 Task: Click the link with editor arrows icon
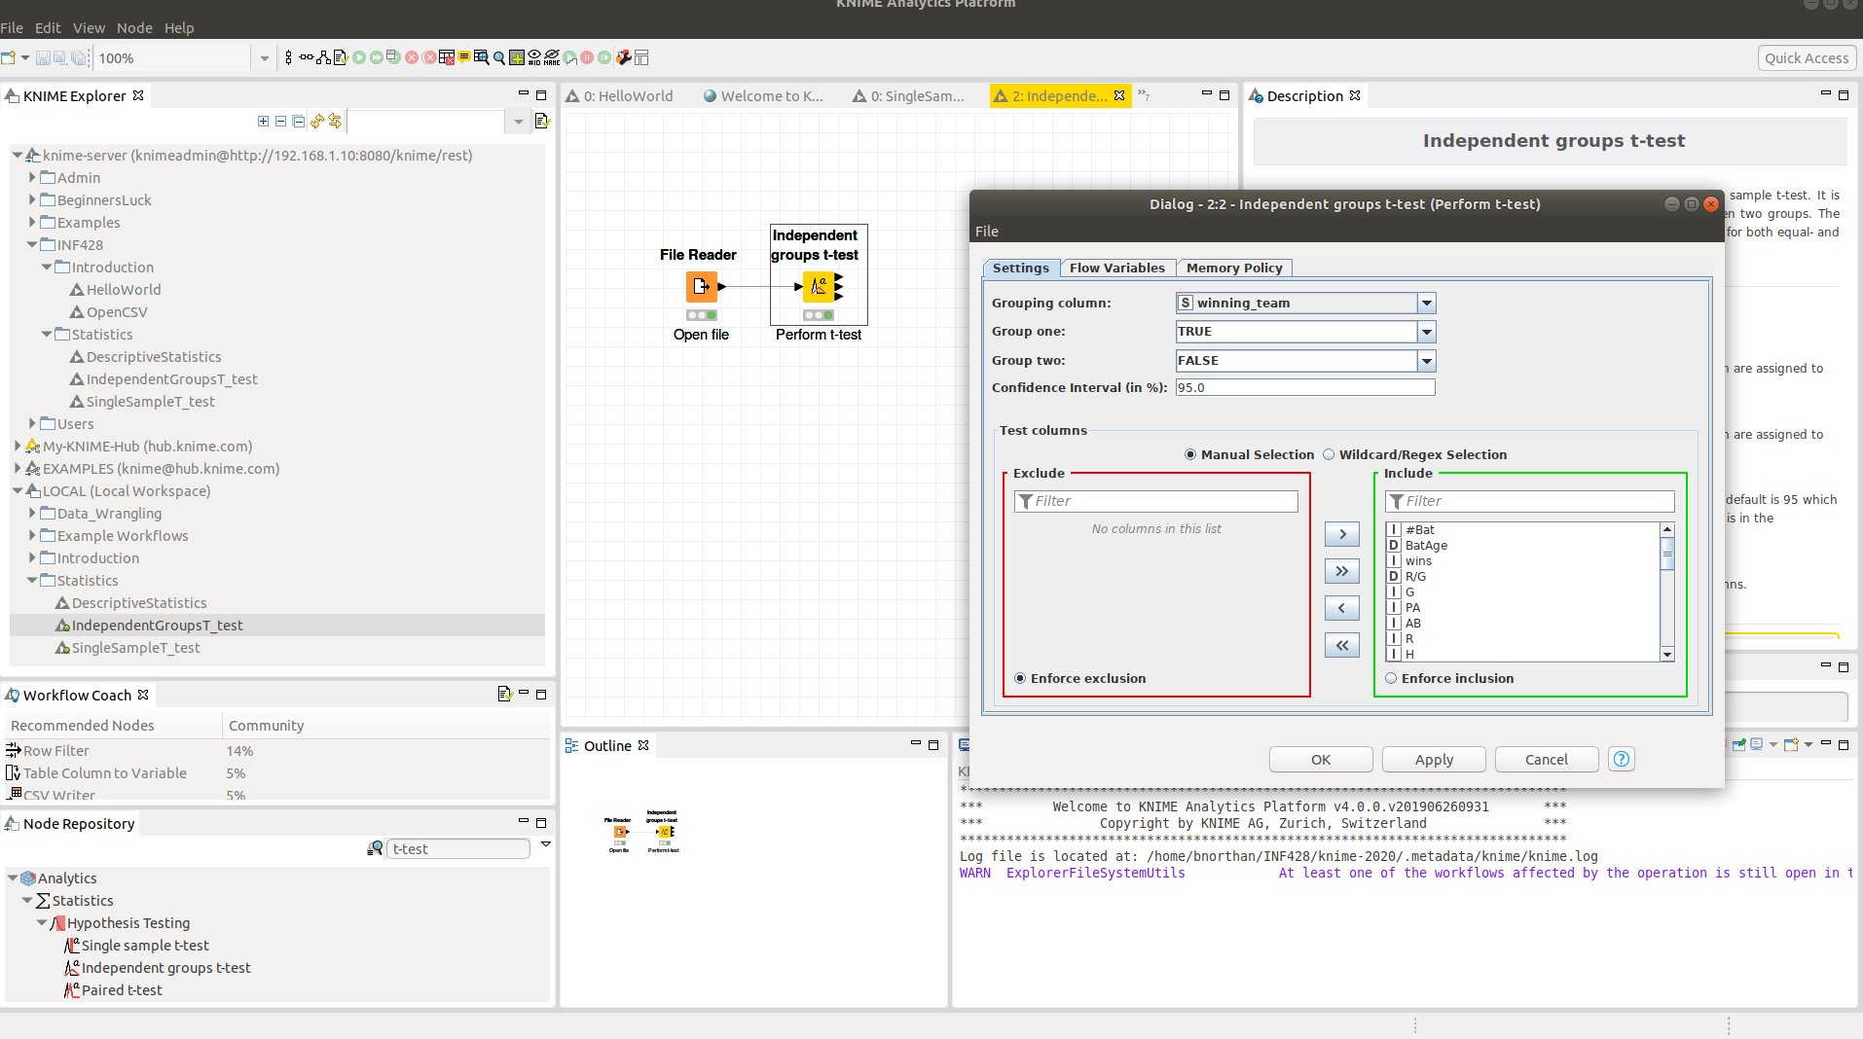(x=335, y=122)
